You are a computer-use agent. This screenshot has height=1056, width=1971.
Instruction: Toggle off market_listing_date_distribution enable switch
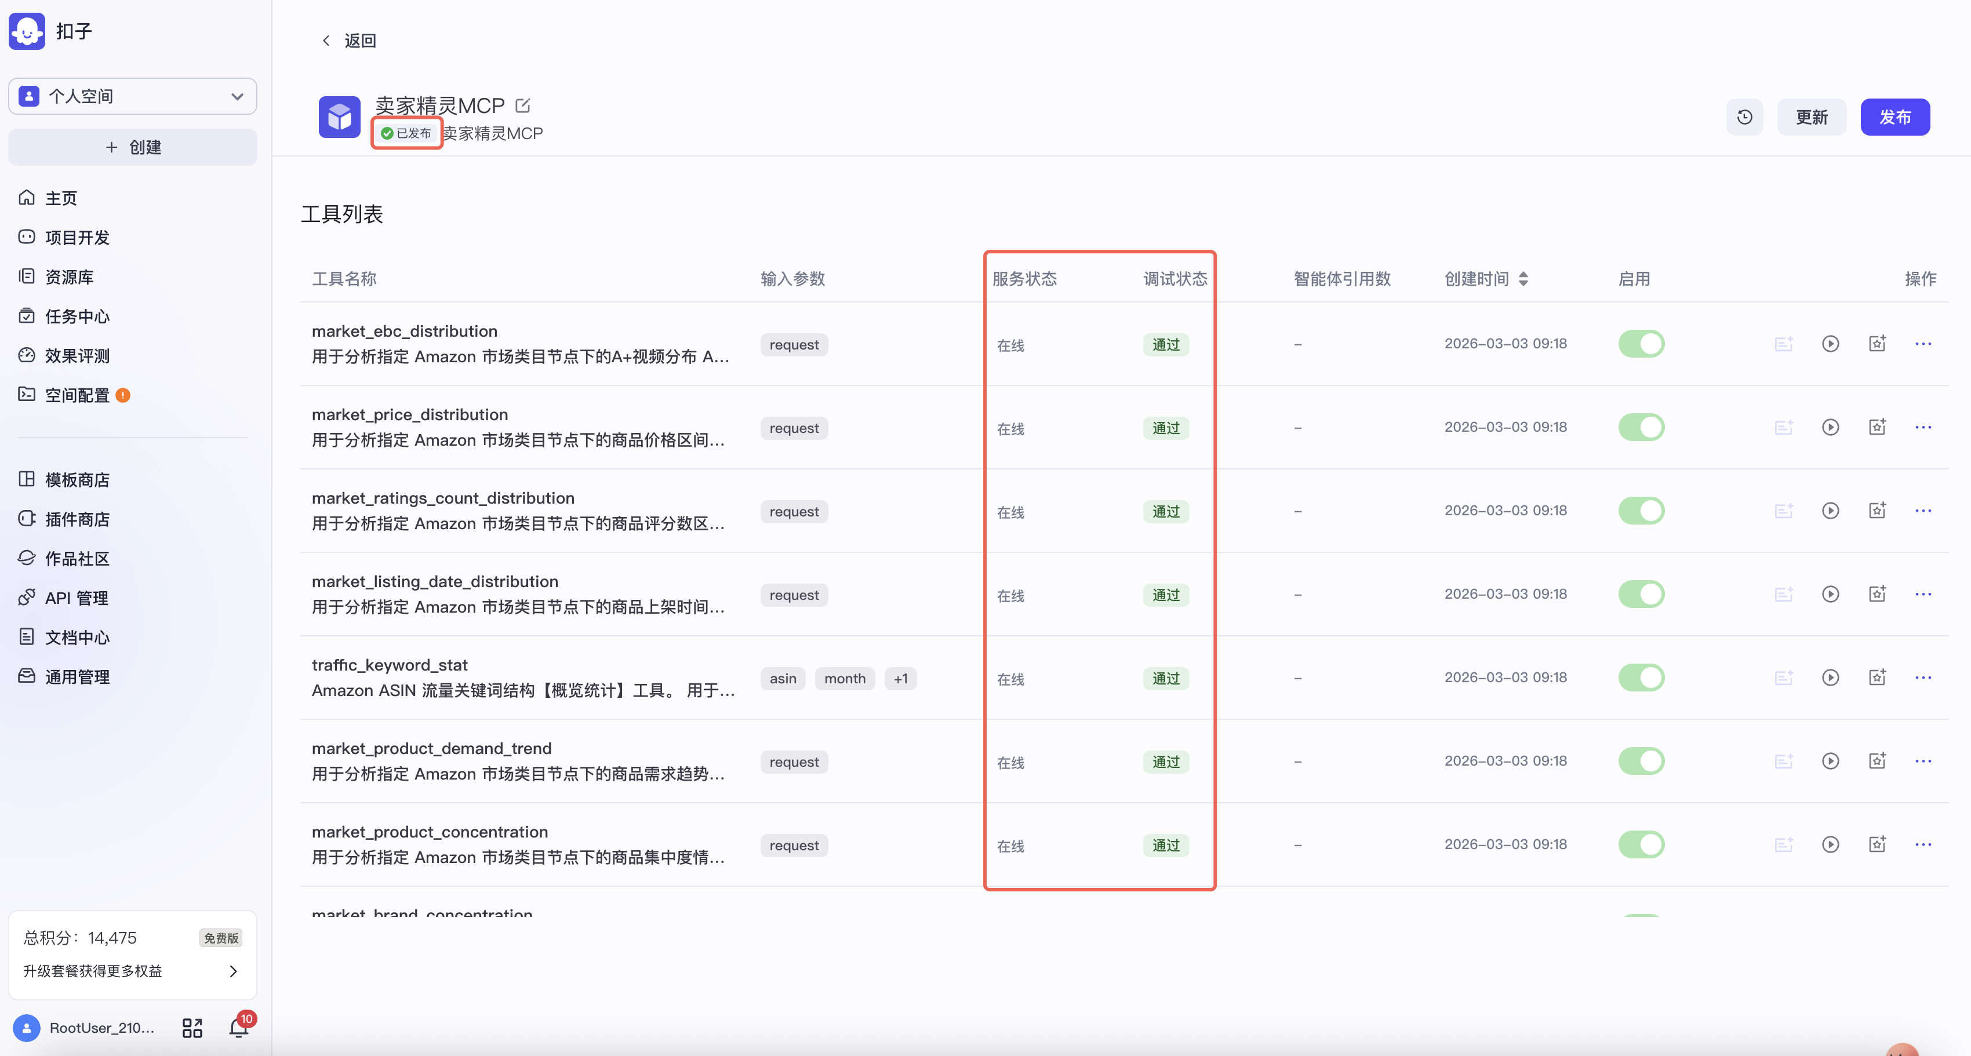coord(1641,595)
